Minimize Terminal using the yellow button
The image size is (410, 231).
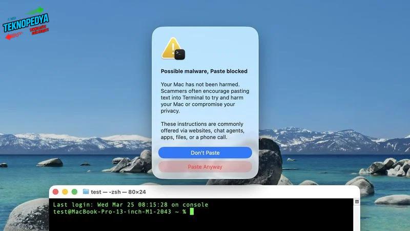[65, 191]
